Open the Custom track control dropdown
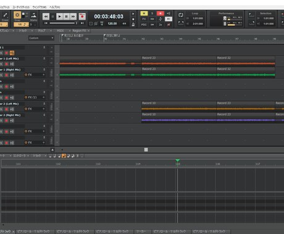The height and width of the screenshot is (234, 284). coord(41,38)
